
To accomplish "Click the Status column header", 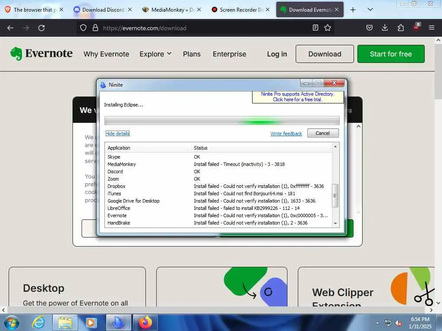I will pyautogui.click(x=261, y=148).
